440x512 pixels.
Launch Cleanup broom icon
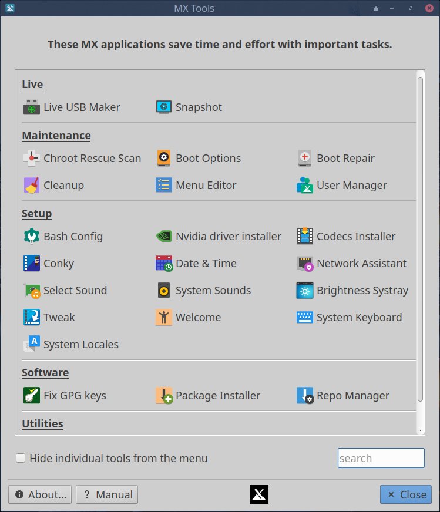point(31,186)
